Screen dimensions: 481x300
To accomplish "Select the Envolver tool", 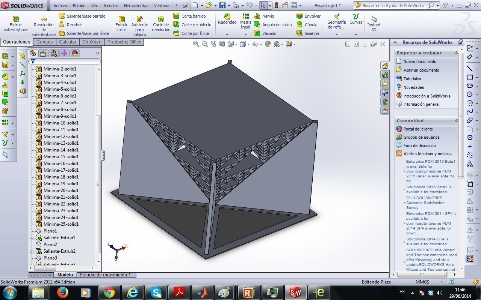I will click(x=309, y=16).
